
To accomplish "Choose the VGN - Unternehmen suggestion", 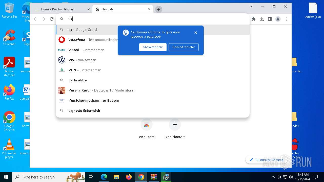I will coord(153,70).
